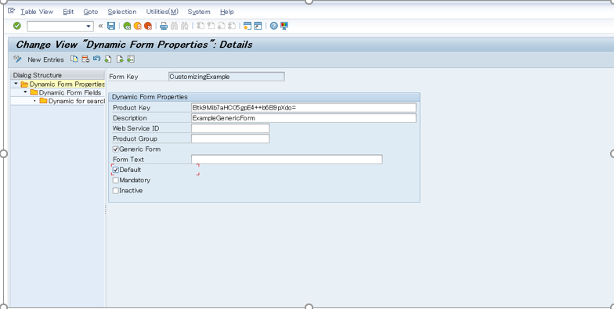
Task: Open the command field dropdown arrow
Action: click(x=88, y=27)
